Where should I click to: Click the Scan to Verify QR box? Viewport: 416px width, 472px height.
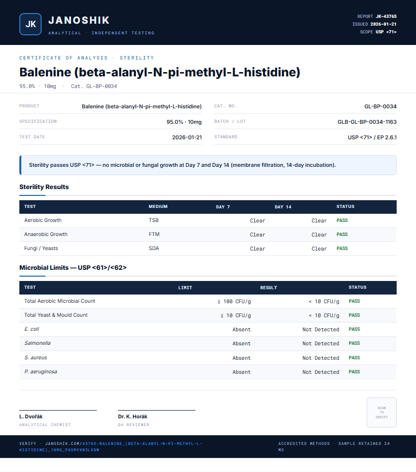pyautogui.click(x=381, y=413)
